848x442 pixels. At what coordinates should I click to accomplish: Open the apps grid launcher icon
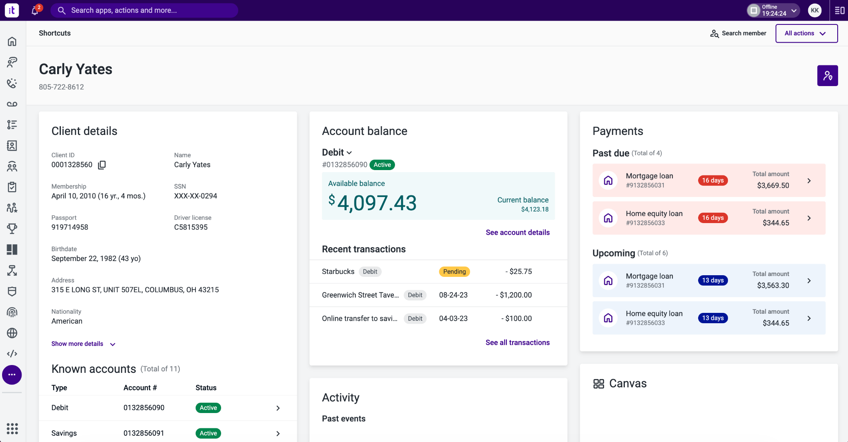point(12,429)
